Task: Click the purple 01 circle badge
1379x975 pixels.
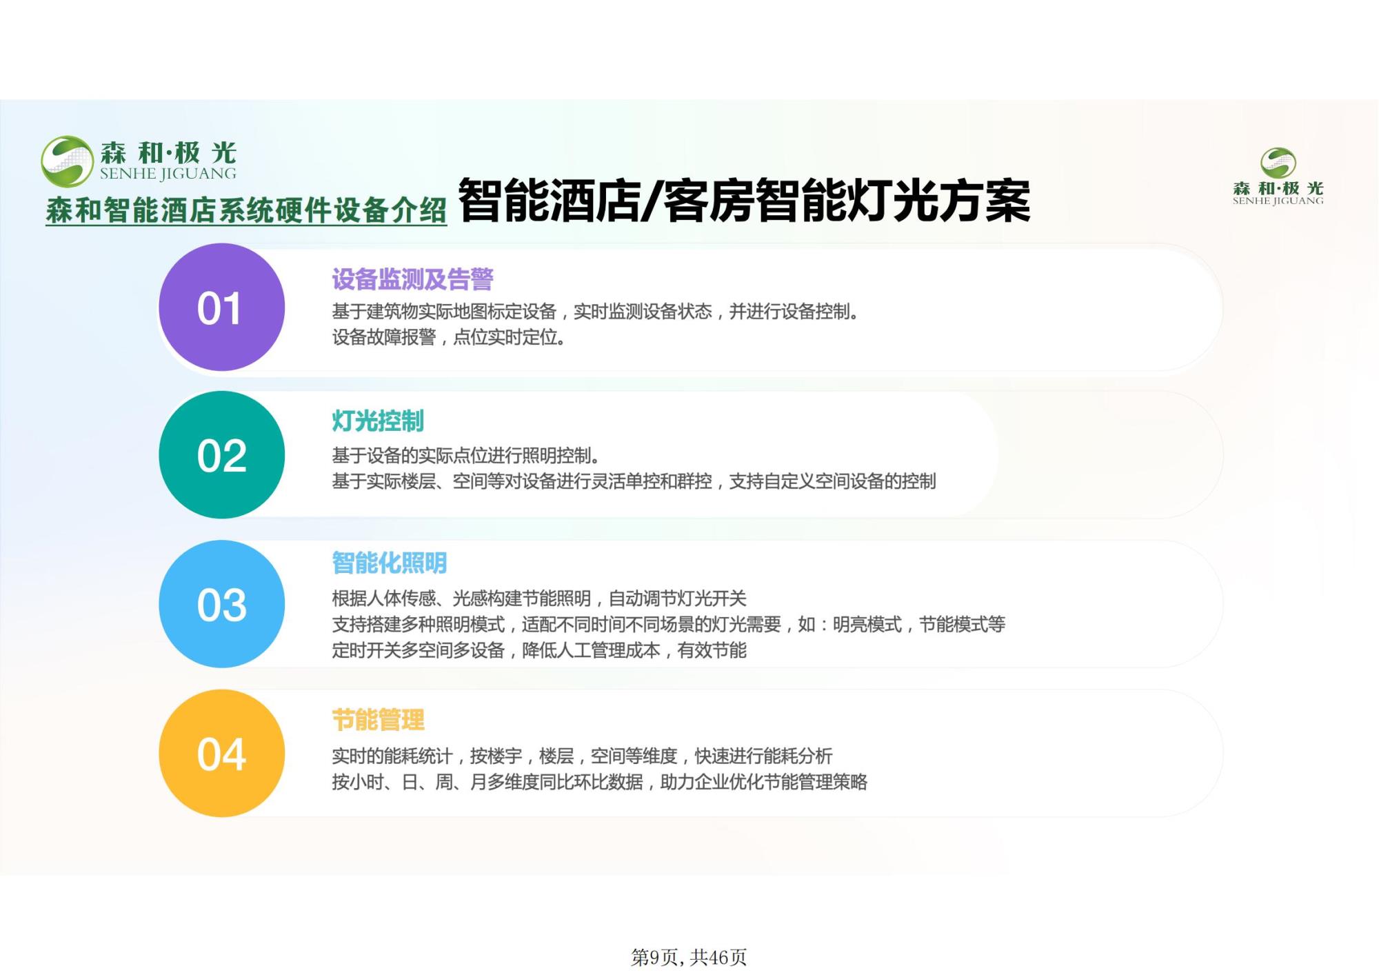Action: pos(221,307)
